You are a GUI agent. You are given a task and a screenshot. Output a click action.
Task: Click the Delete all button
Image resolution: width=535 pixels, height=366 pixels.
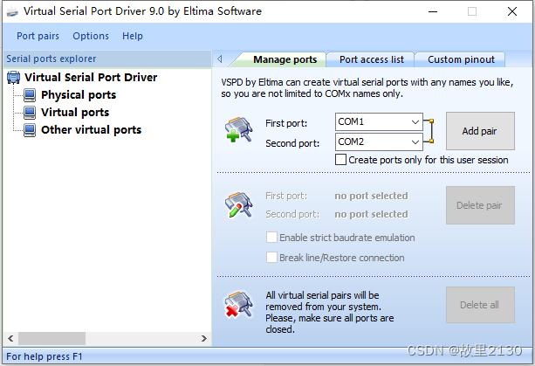480,305
